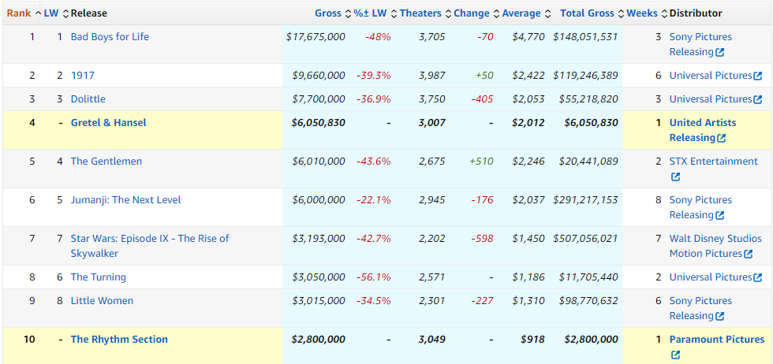773x364 pixels.
Task: Click external link icon for Bad Boys distributor
Action: click(x=720, y=53)
